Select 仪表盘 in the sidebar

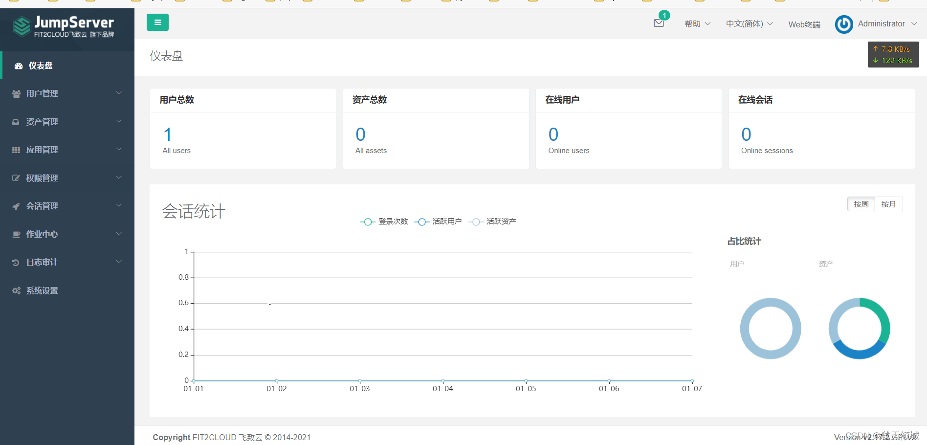[x=67, y=66]
